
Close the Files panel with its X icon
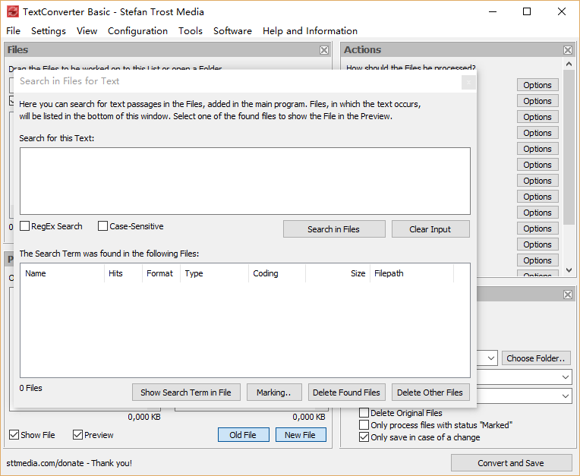pos(324,50)
